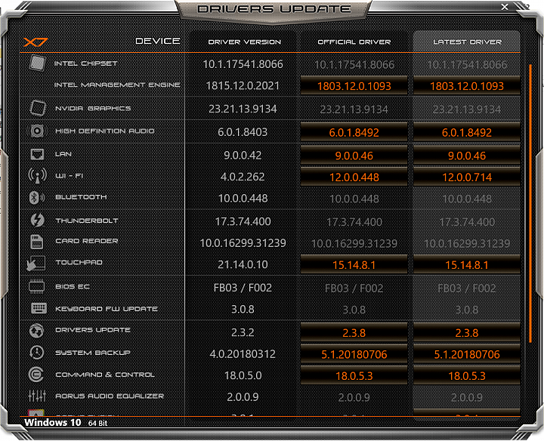Click installed Bluetooth version 10.0.0.448
This screenshot has width=544, height=441.
click(243, 199)
